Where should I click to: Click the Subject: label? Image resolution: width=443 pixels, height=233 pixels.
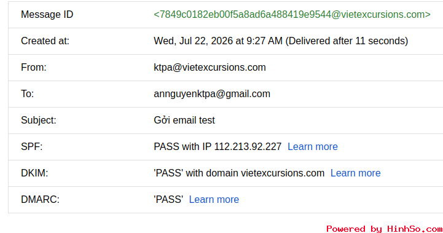39,120
